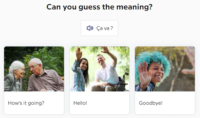Click the "Can you guess the meaning?" heading

click(99, 7)
